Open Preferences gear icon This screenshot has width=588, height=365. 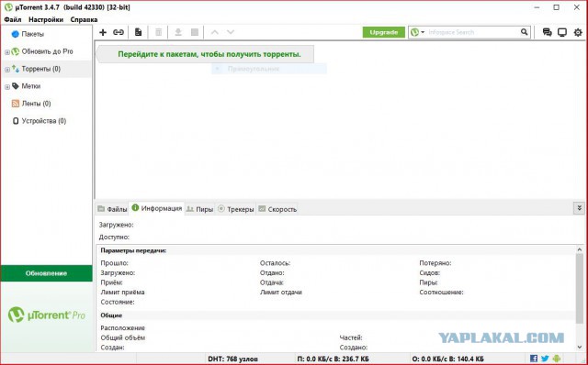pos(578,33)
